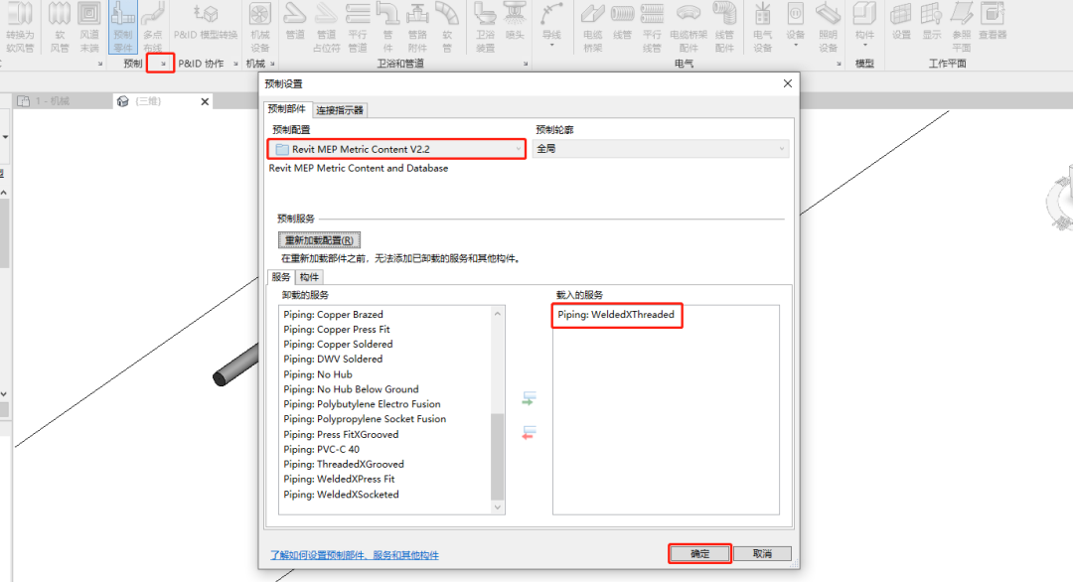Image resolution: width=1073 pixels, height=582 pixels.
Task: Select the 管路附件 pipe accessory tool
Action: (x=416, y=27)
